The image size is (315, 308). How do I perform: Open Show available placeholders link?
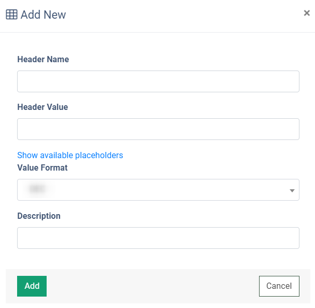click(x=70, y=155)
